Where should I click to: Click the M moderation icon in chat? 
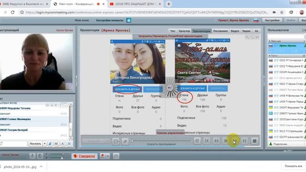[56, 144]
